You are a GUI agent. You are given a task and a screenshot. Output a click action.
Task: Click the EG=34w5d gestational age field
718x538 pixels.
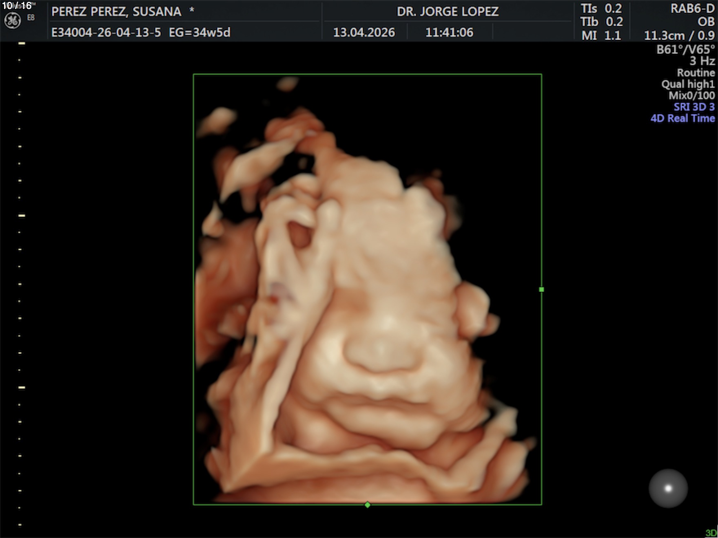coord(199,32)
